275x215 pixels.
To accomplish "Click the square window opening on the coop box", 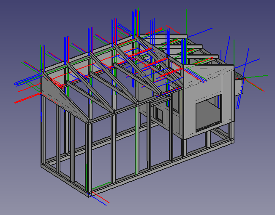I will [208, 111].
